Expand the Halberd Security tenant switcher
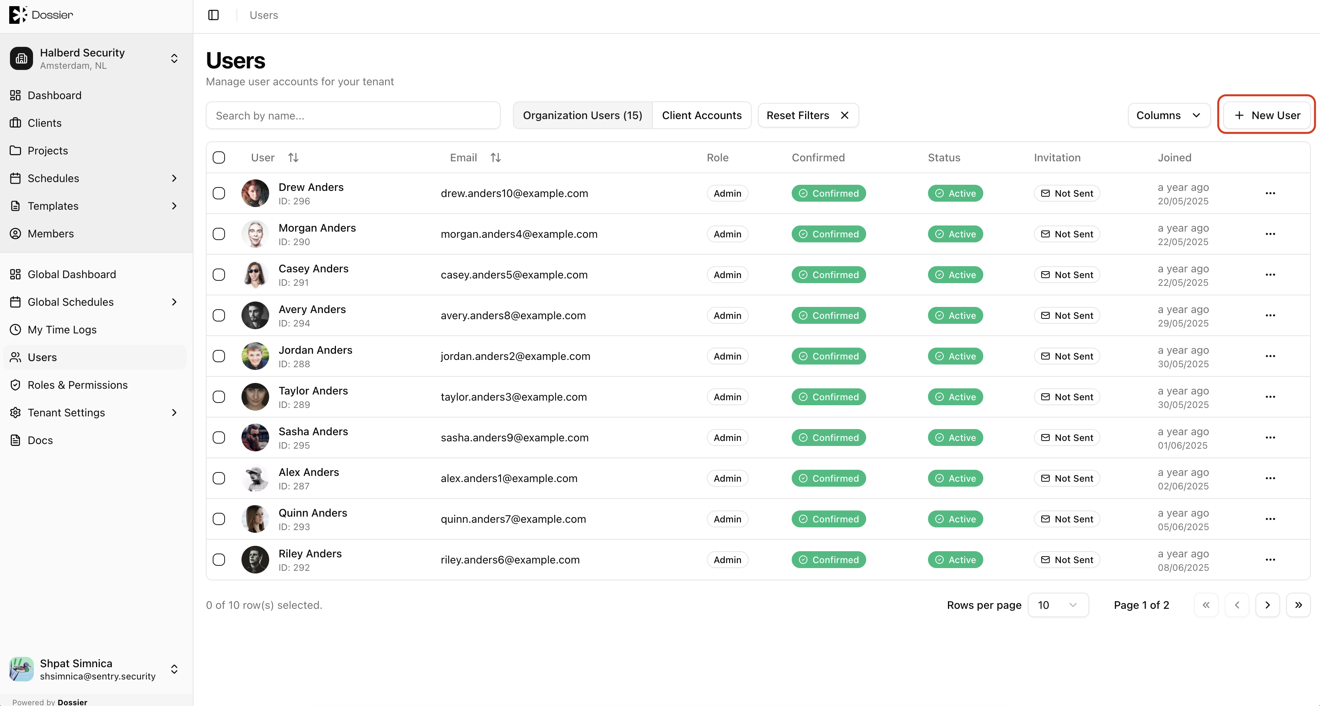 (x=95, y=58)
